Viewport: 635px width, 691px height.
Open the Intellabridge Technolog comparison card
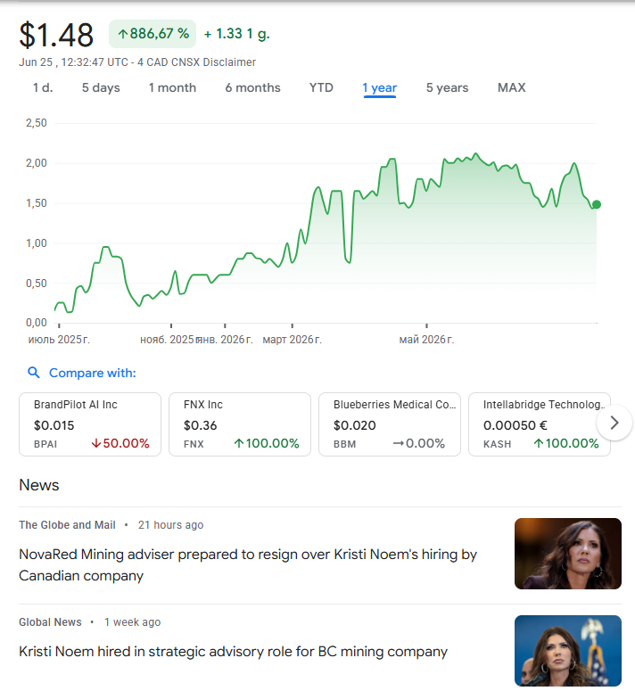point(540,424)
